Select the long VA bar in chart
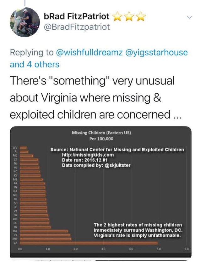201x262 pixels. 89,243
